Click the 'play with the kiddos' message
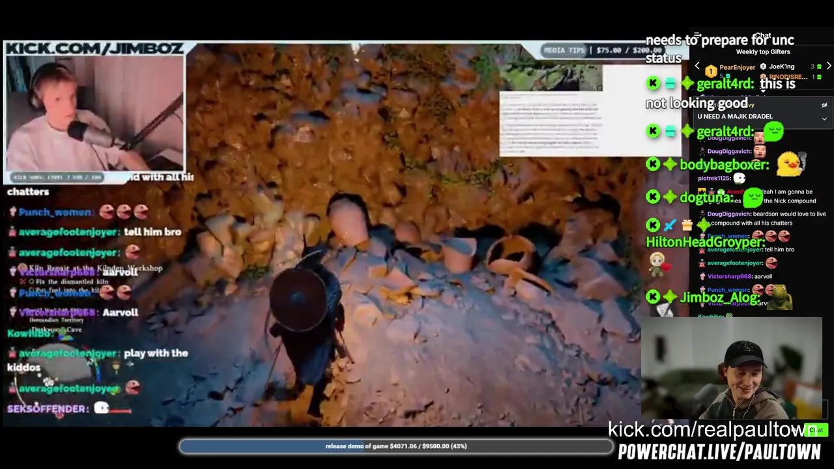 pyautogui.click(x=98, y=360)
